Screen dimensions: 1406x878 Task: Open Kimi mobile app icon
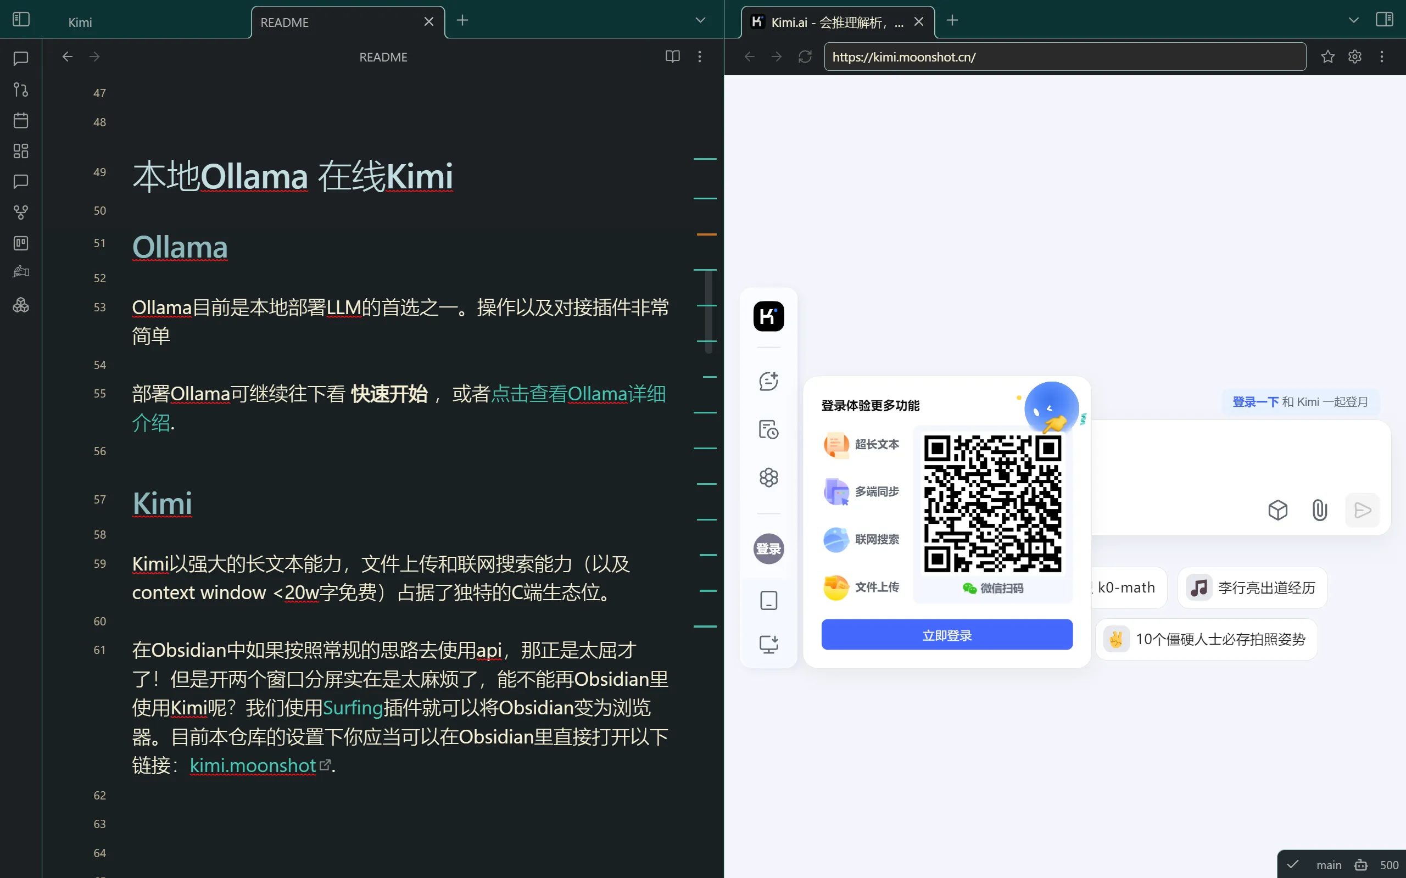pos(768,600)
